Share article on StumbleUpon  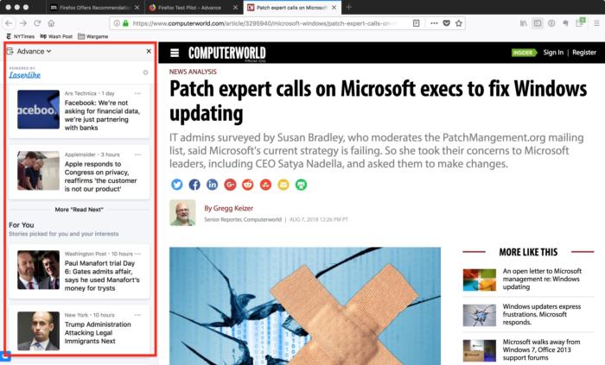pyautogui.click(x=265, y=185)
